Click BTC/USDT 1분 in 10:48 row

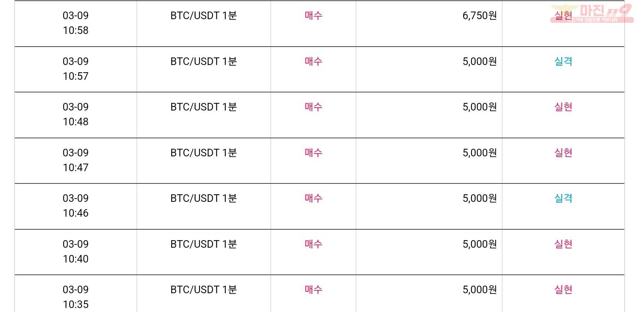(204, 107)
